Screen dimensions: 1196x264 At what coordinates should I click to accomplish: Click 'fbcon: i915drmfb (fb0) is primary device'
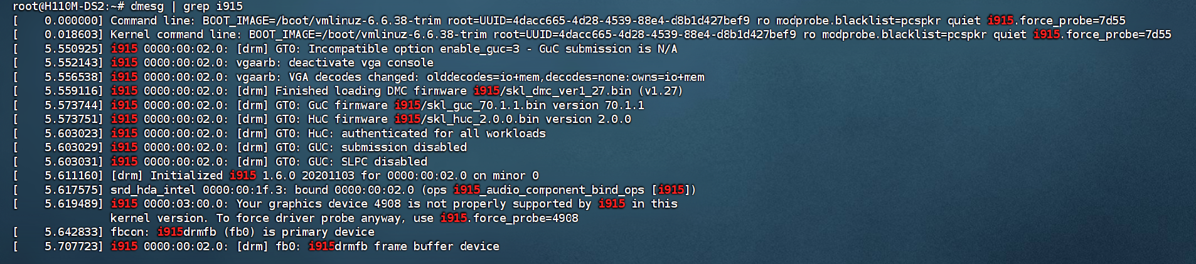(x=242, y=232)
